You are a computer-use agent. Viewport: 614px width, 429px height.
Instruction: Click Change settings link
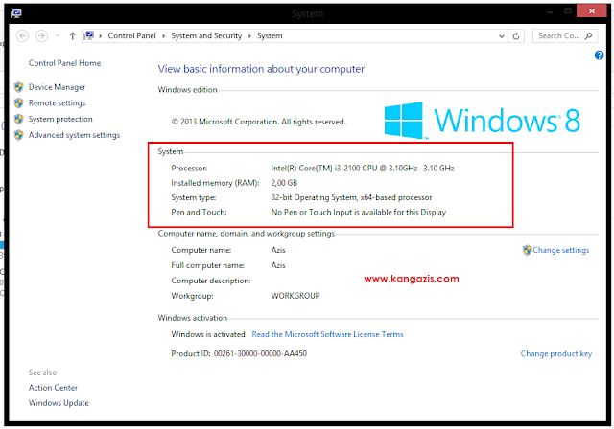560,250
